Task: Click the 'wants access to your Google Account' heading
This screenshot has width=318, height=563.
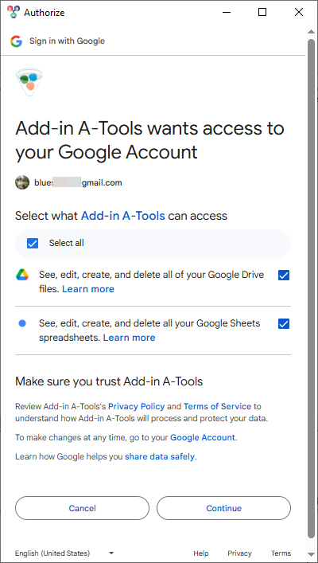Action: [149, 140]
